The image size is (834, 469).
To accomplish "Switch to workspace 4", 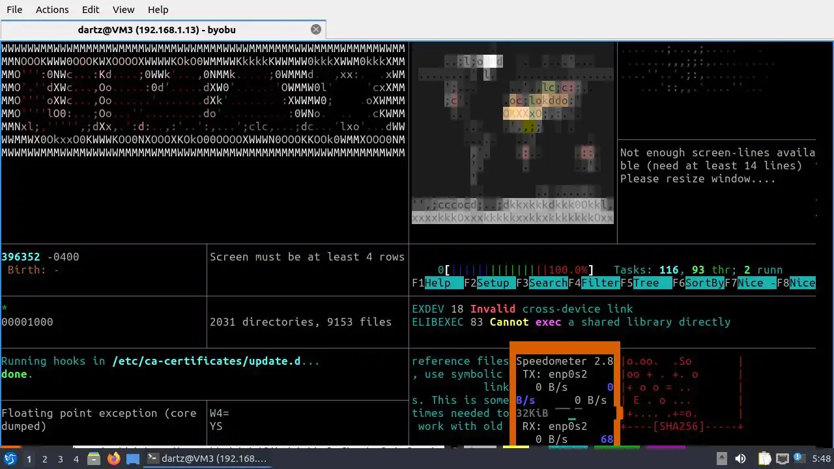I will point(76,459).
